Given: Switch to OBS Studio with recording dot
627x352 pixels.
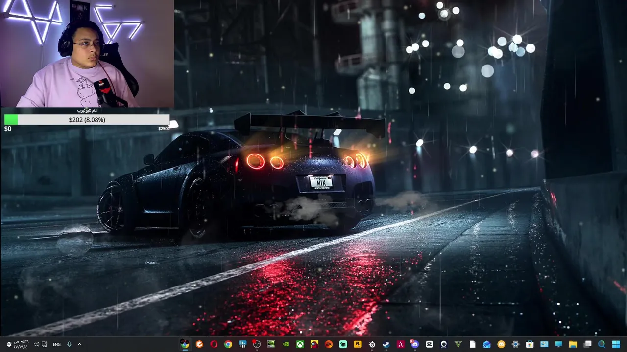Looking at the screenshot, I should pos(257,344).
